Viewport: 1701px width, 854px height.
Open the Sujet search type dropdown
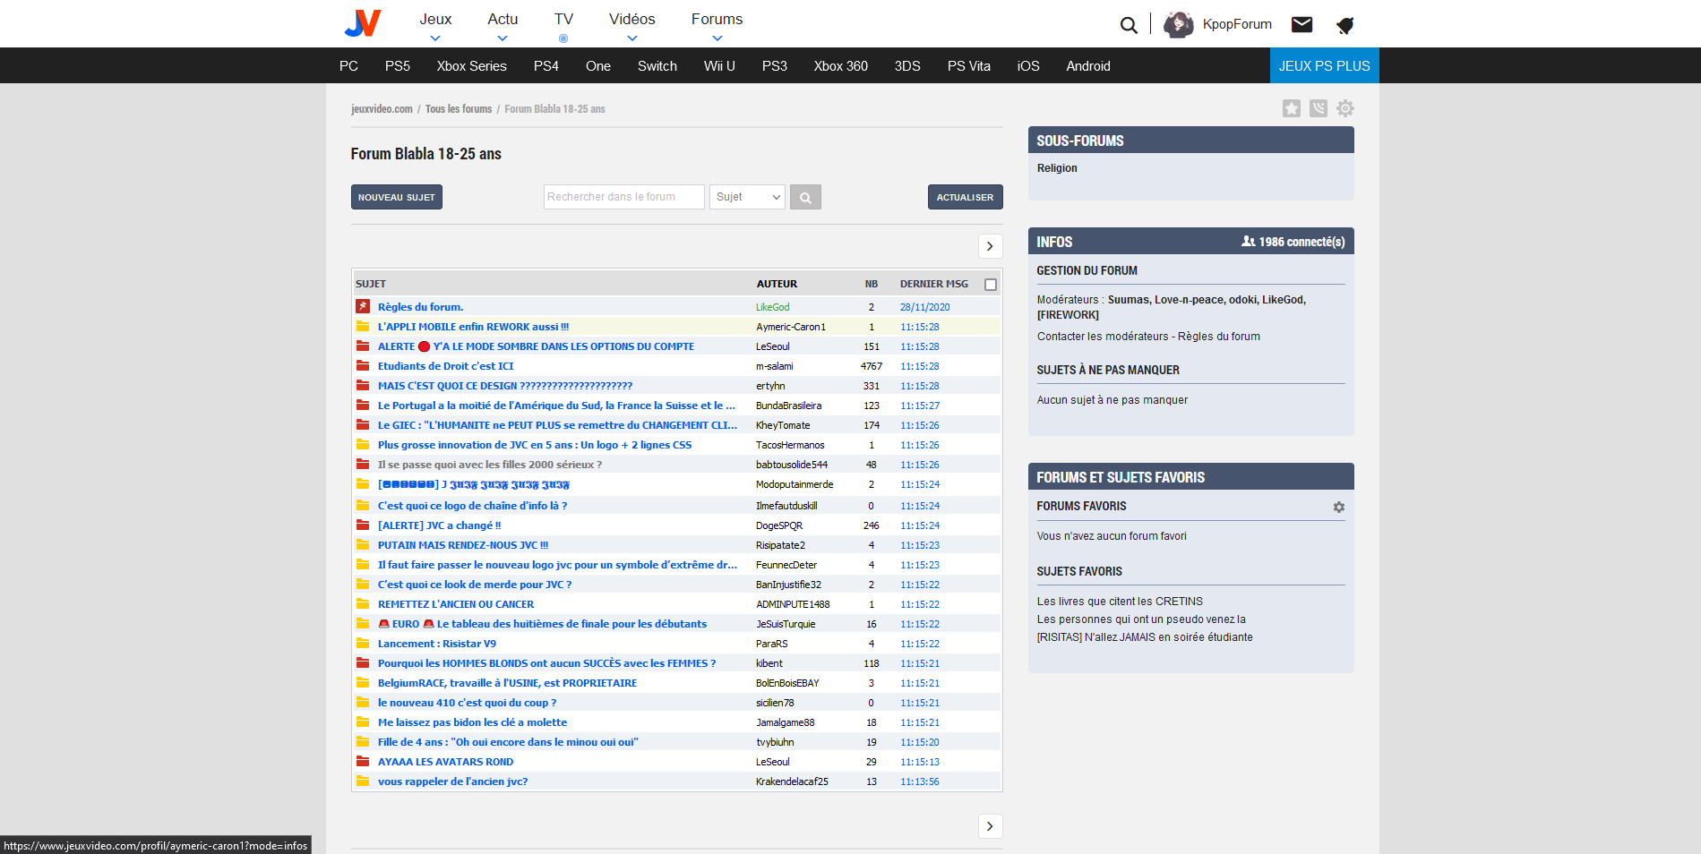[x=747, y=197]
